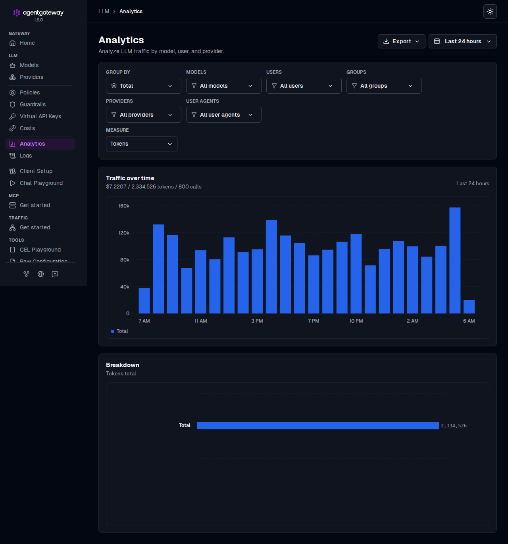The height and width of the screenshot is (544, 508).
Task: Open Guardrails via its shield icon
Action: [13, 104]
